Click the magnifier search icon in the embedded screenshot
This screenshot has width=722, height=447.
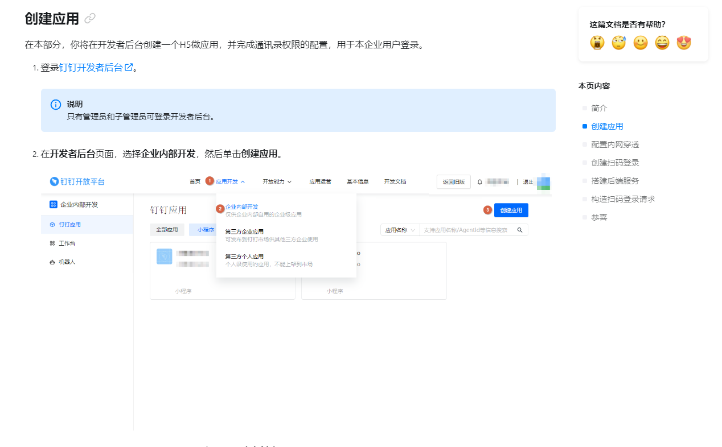click(520, 230)
